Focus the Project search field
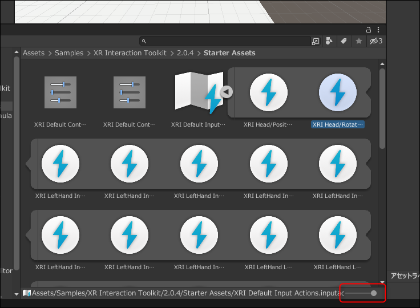The height and width of the screenshot is (308, 420). pyautogui.click(x=225, y=41)
